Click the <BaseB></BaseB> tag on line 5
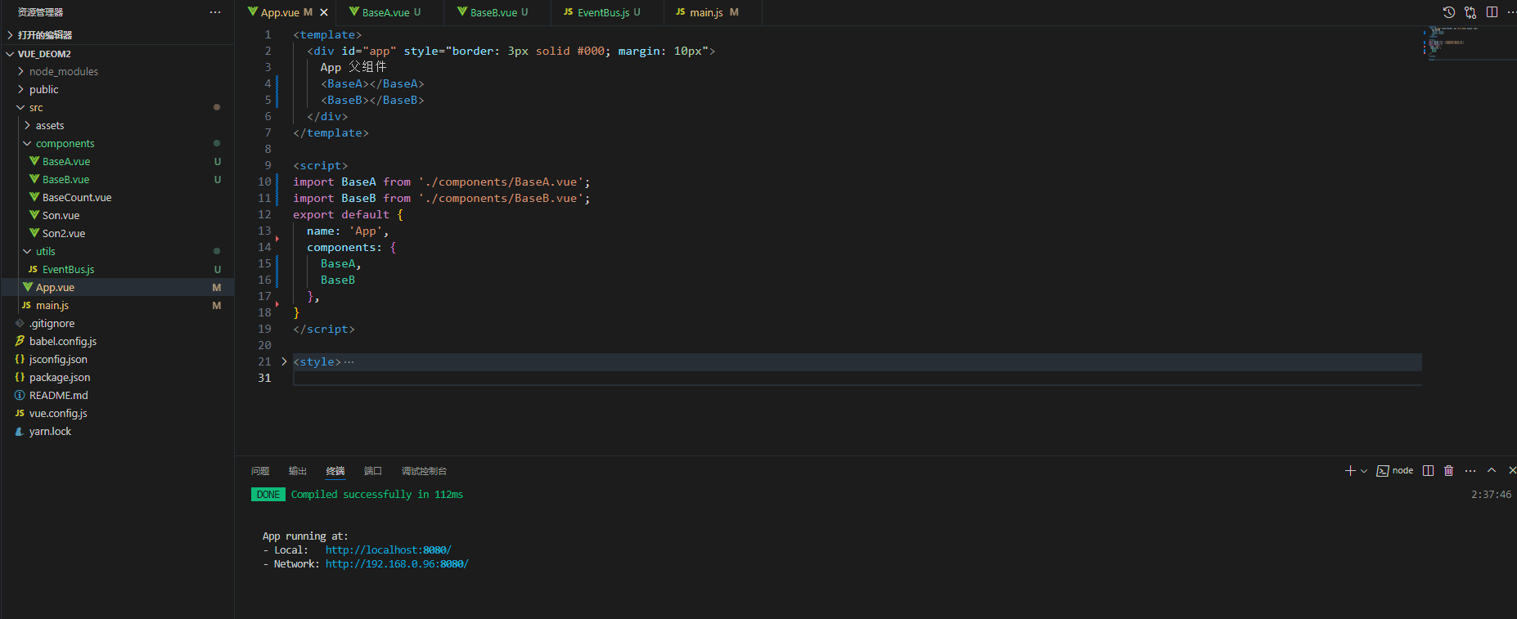 tap(372, 100)
